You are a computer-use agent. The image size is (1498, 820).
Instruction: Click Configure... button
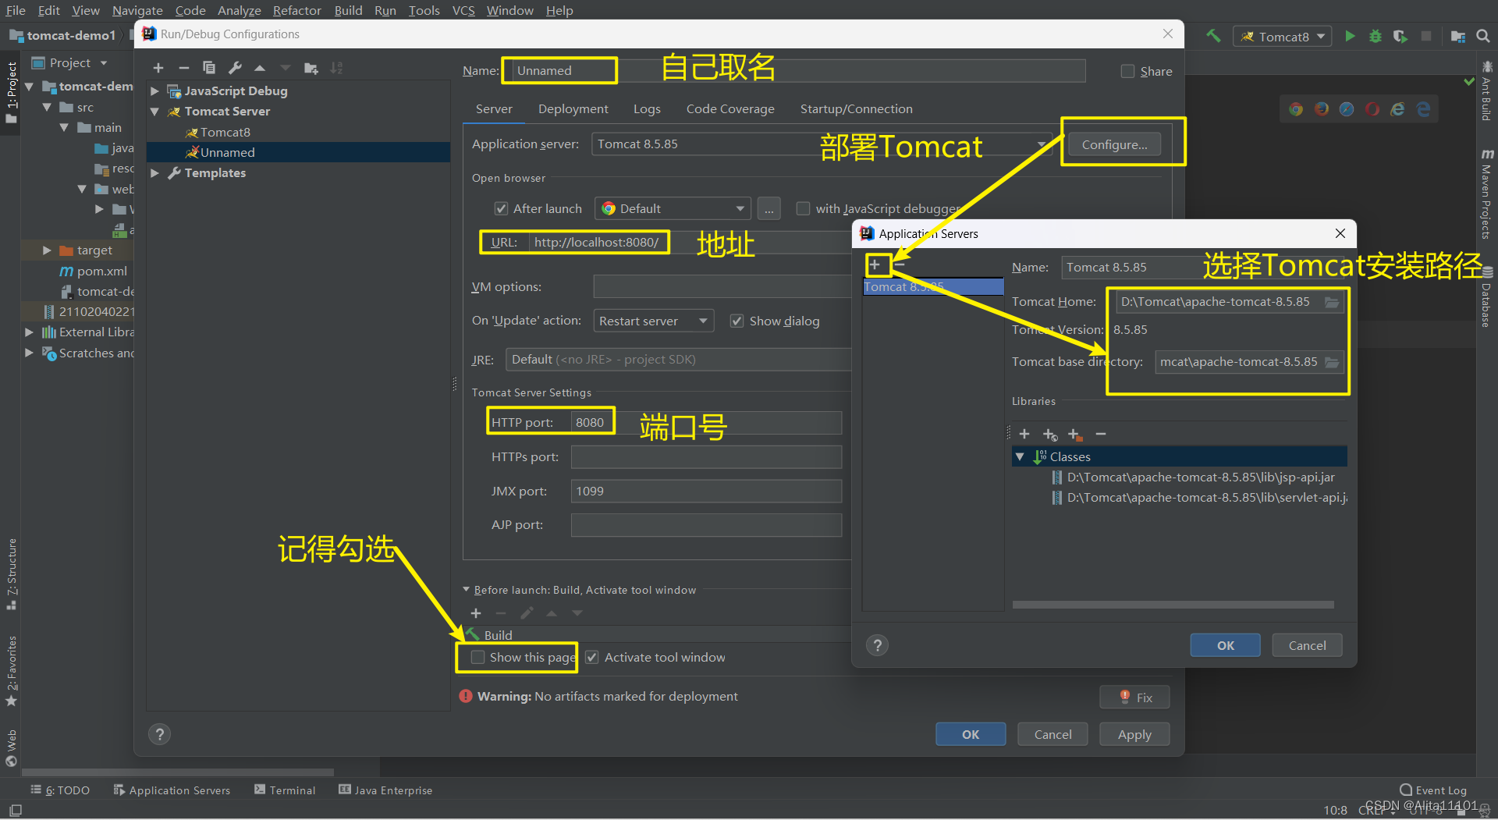tap(1114, 144)
